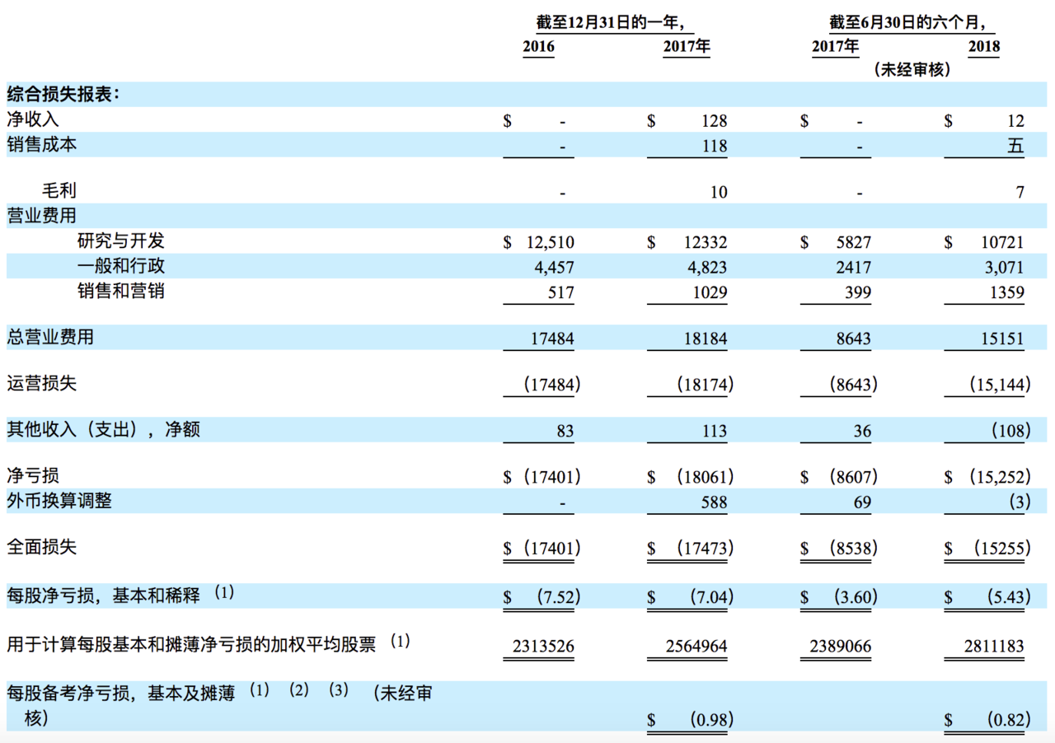
Task: Click the 销售和营销 row label
Action: [x=120, y=290]
